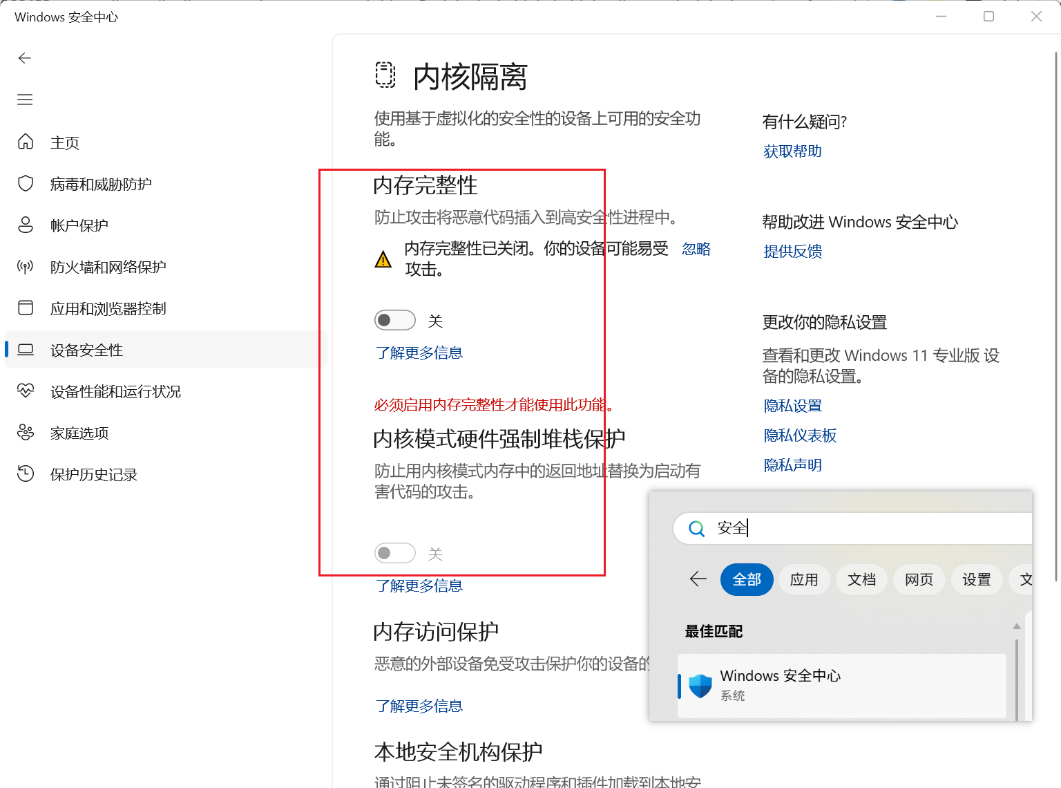
Task: Open 设备性能和运行状况 via the heart icon
Action: [x=26, y=391]
